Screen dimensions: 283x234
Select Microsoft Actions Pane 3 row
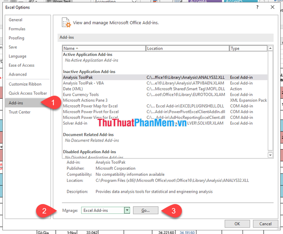coord(165,100)
